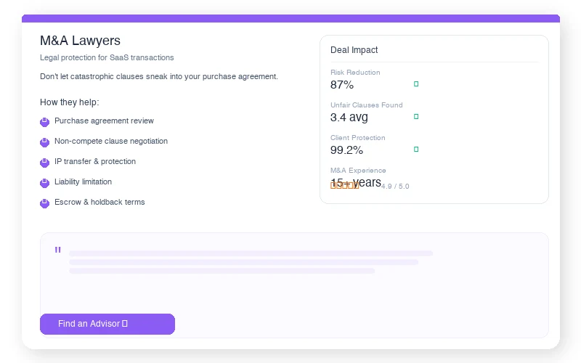
Task: Click the orange star rating icons
Action: (x=344, y=186)
